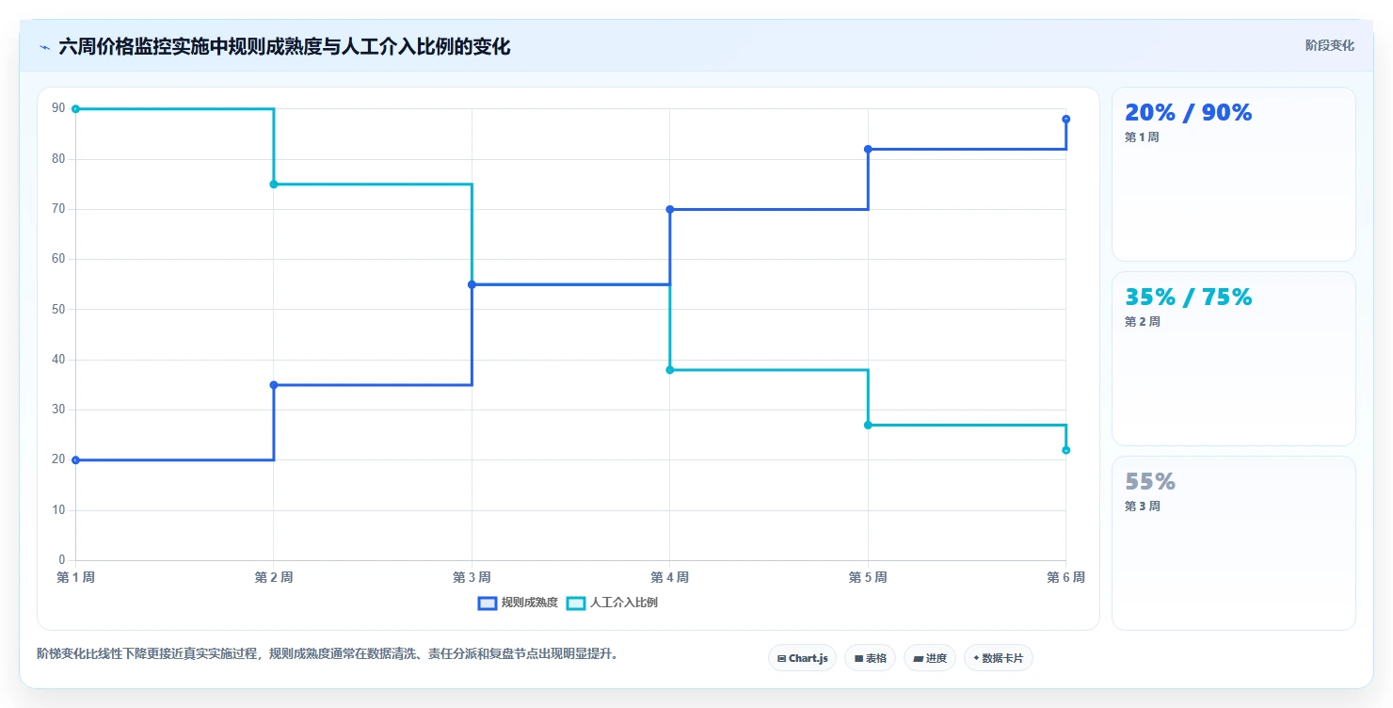Viewport: 1393px width, 708px height.
Task: Click the x-axis label 第 6 周
Action: point(1065,578)
